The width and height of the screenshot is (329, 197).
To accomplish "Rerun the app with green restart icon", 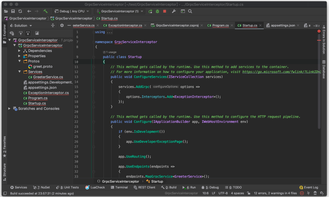I will (x=150, y=11).
